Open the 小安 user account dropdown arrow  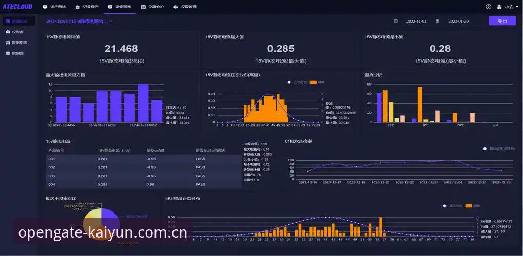[x=516, y=7]
